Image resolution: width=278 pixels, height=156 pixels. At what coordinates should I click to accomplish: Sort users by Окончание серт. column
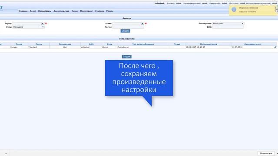click(253, 44)
